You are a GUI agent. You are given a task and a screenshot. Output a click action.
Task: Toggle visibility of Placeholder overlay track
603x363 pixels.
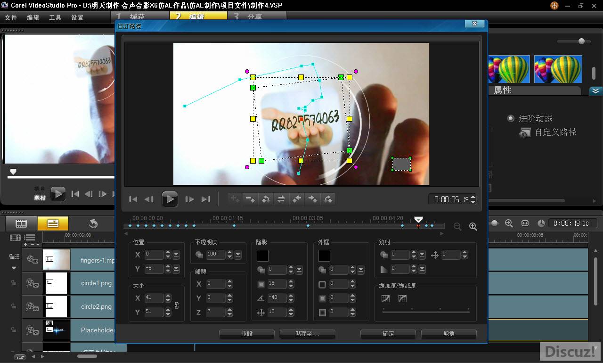coord(33,330)
